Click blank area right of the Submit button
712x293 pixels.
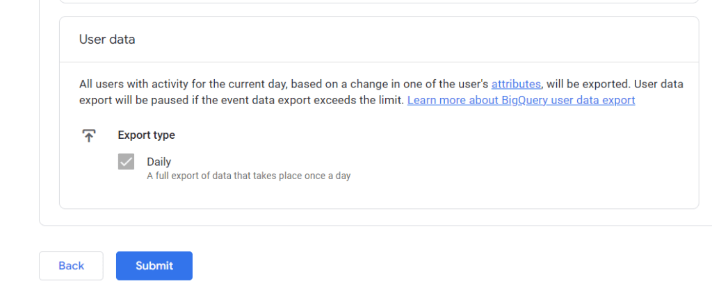tap(409, 266)
